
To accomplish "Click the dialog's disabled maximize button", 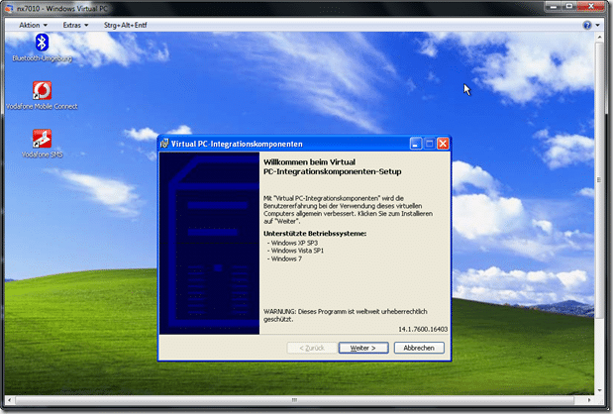I will pos(429,144).
